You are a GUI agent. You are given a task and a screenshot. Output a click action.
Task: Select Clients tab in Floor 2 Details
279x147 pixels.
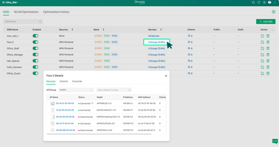[x=64, y=81]
